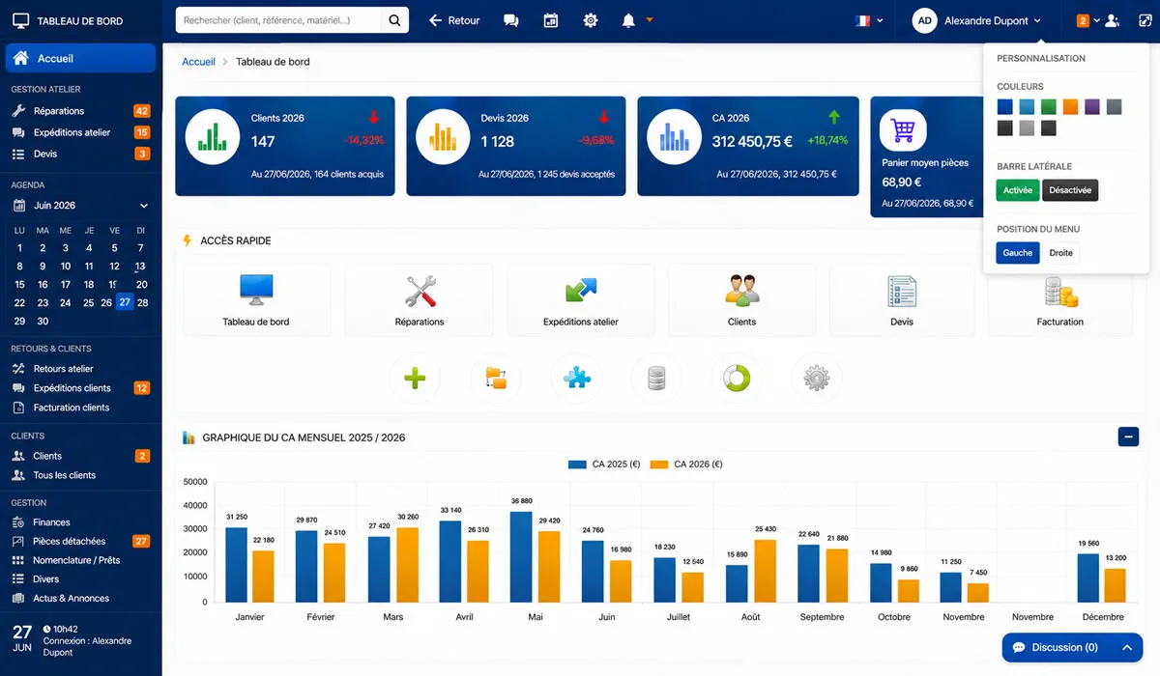Click the Retour back button
The image size is (1160, 676).
[x=454, y=20]
